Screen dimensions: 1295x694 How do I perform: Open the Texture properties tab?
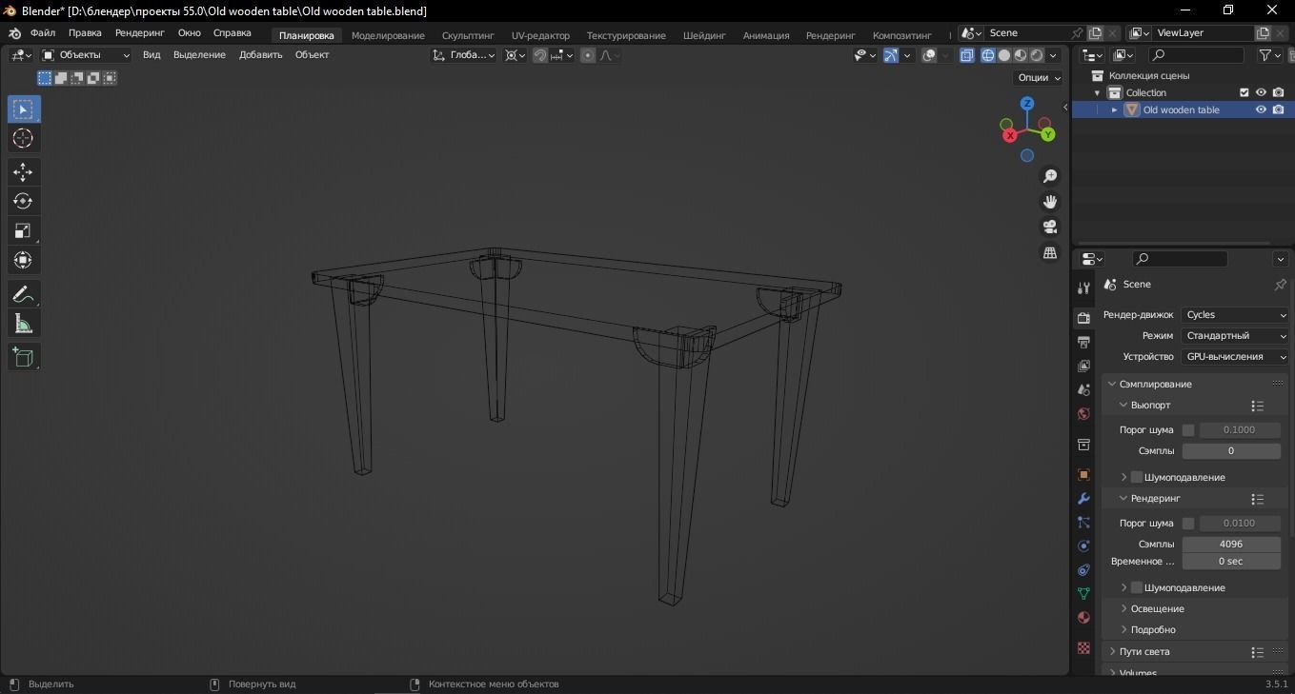(1083, 647)
